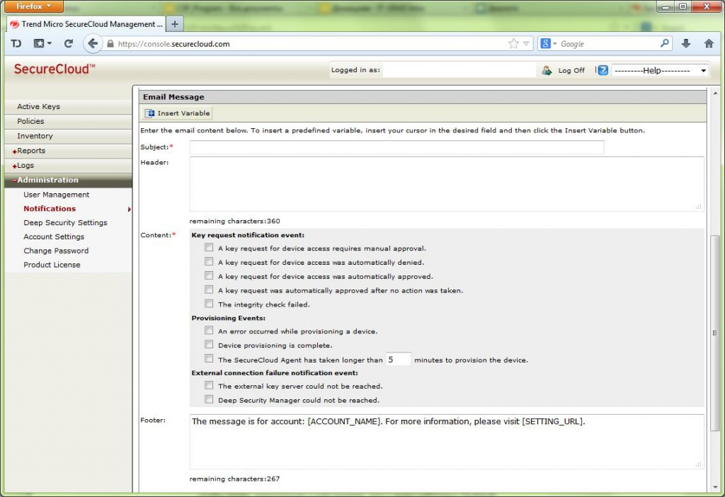Click the browser reload icon

(69, 43)
